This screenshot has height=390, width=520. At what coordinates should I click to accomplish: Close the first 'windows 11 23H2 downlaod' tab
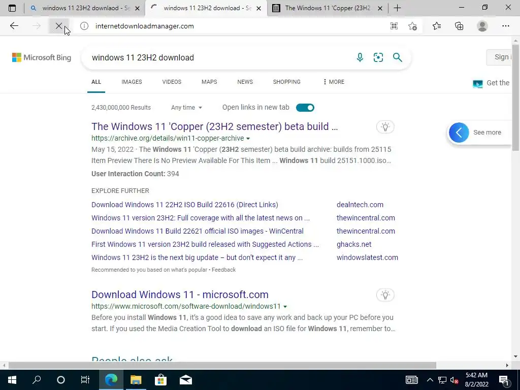[x=137, y=8]
